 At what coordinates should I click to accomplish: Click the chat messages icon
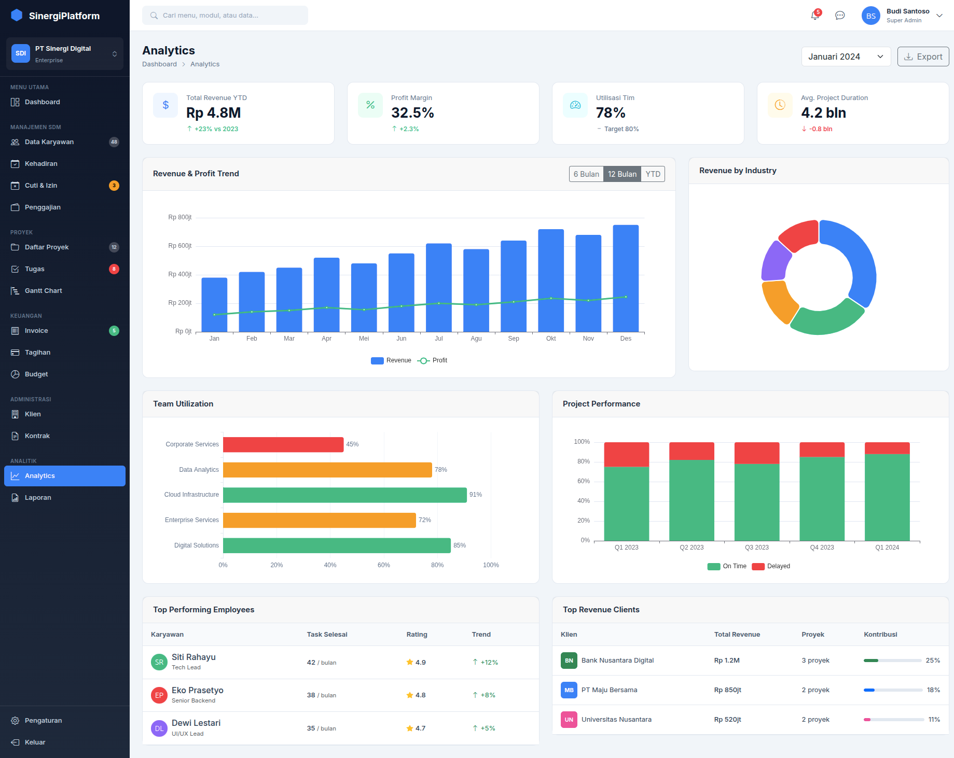point(840,16)
